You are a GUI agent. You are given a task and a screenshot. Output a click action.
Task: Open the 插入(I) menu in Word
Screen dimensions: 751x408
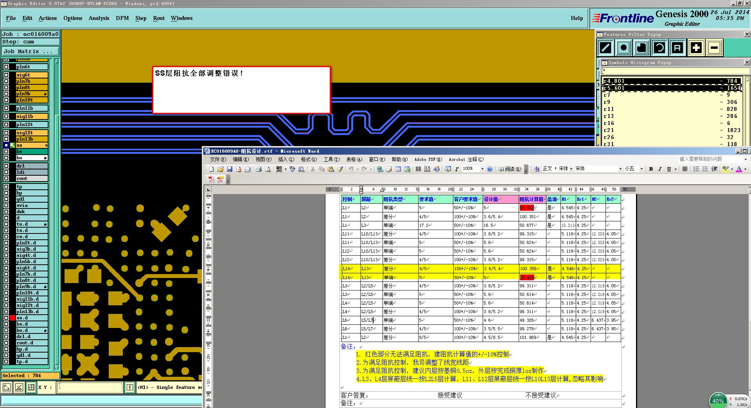286,159
